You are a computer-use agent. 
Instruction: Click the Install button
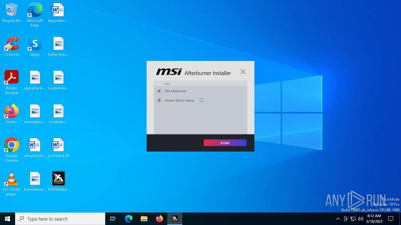(x=225, y=143)
